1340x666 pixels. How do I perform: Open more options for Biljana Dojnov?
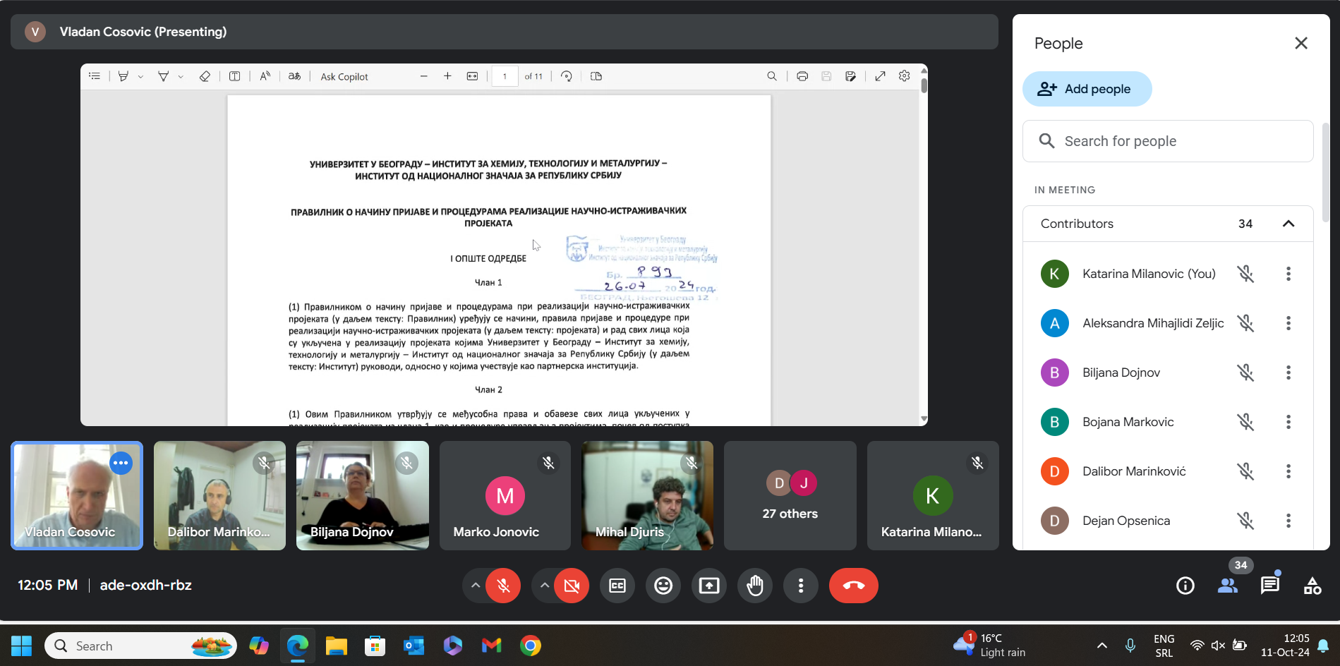click(x=1288, y=373)
